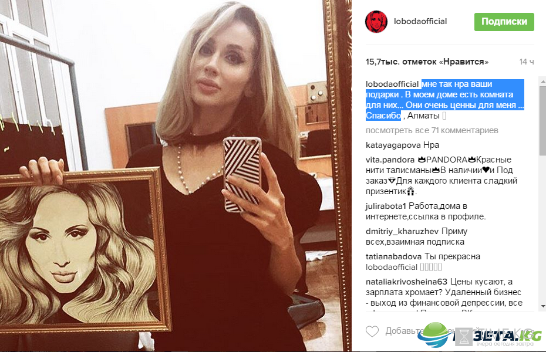The image size is (546, 352).
Task: Open julirabota1 commenter profile
Action: 386,206
